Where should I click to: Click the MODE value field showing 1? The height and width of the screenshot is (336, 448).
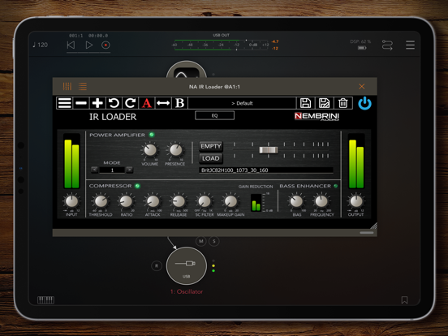tap(112, 170)
